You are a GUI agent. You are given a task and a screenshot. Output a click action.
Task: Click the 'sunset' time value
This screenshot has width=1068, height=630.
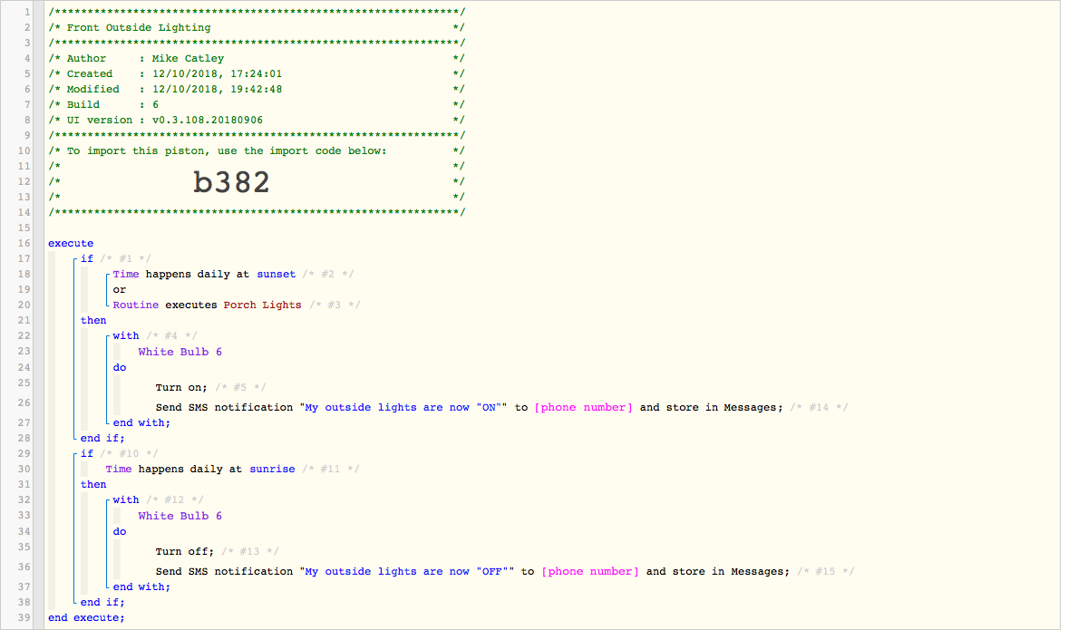tap(276, 275)
